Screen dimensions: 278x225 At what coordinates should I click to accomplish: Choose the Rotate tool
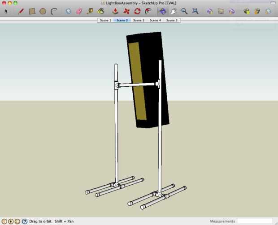tap(137, 11)
